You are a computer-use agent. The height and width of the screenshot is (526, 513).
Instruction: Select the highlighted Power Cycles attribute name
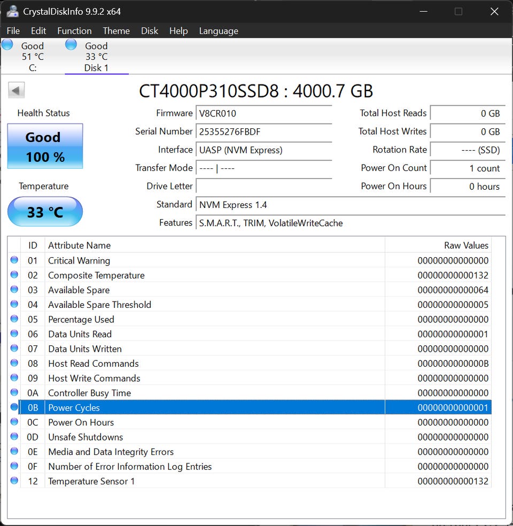74,407
